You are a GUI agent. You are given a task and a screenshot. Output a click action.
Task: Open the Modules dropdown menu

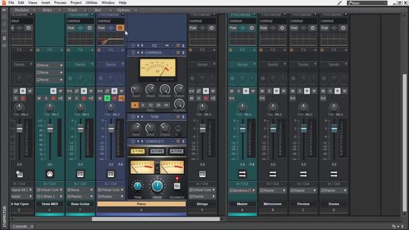pos(24,10)
